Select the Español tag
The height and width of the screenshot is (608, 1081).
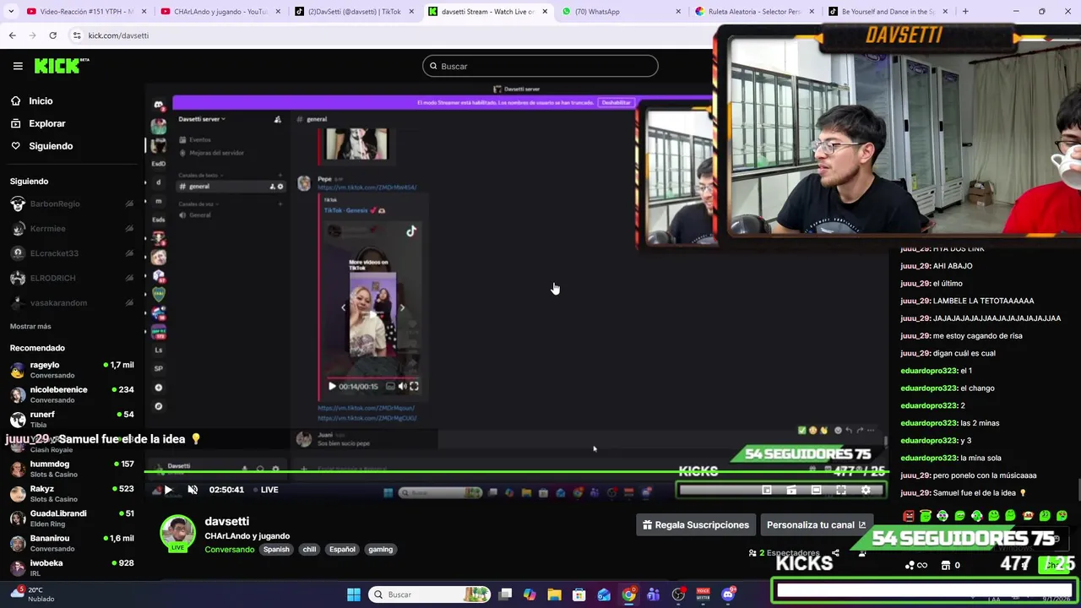point(342,549)
